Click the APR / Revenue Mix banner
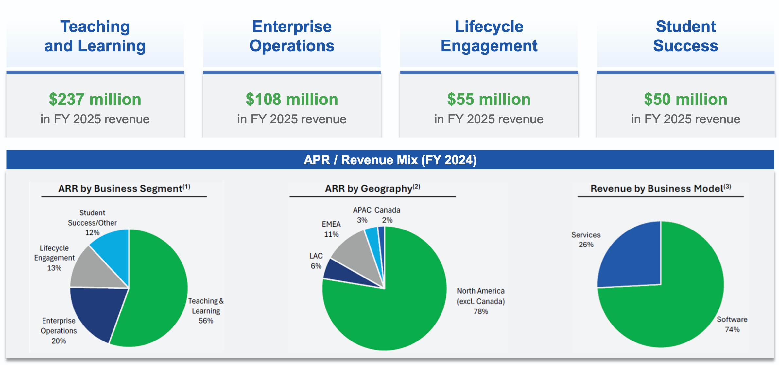Screen dimensions: 779x365 click(390, 160)
